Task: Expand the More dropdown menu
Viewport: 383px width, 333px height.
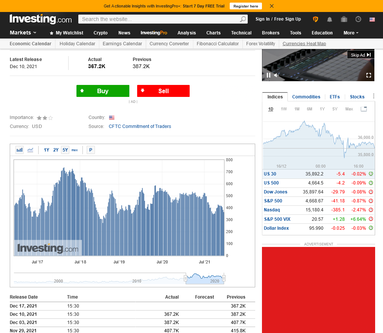Action: (x=351, y=33)
